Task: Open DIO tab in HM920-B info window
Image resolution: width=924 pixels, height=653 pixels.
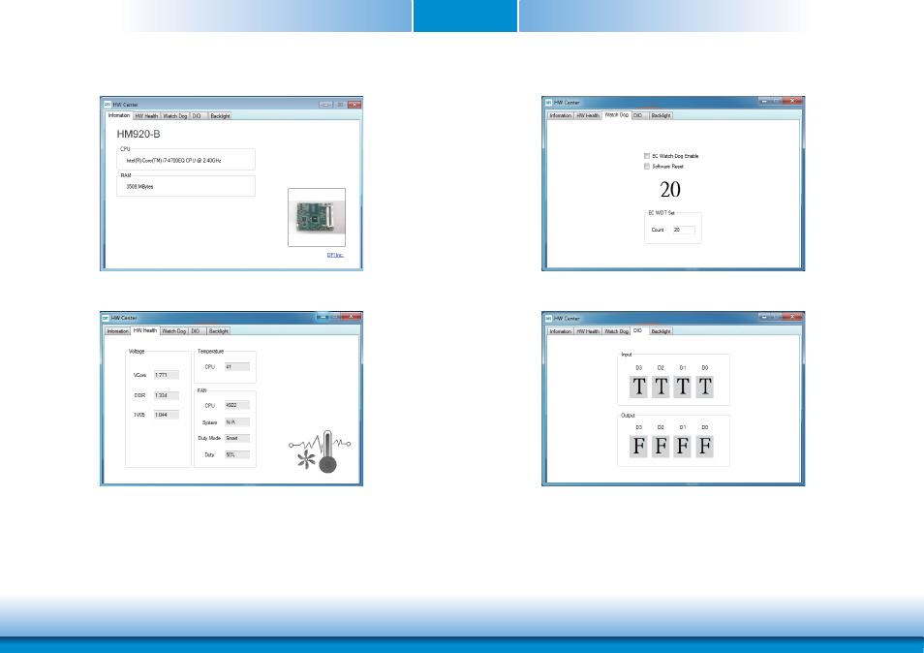Action: pyautogui.click(x=198, y=116)
